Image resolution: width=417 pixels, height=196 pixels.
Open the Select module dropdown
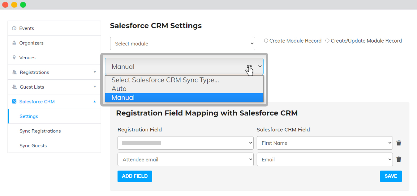click(x=183, y=44)
